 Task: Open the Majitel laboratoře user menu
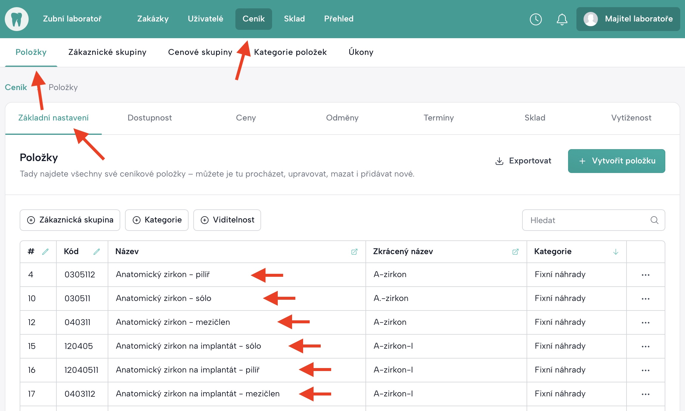[628, 19]
